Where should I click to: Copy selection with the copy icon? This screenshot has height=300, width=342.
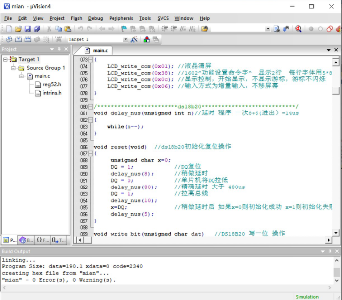[58, 29]
